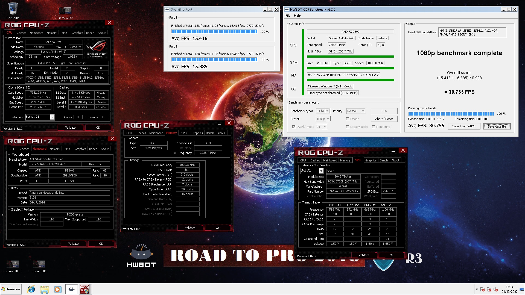The height and width of the screenshot is (295, 525).
Task: Open the screen000 desktop file
Action: [x=13, y=266]
